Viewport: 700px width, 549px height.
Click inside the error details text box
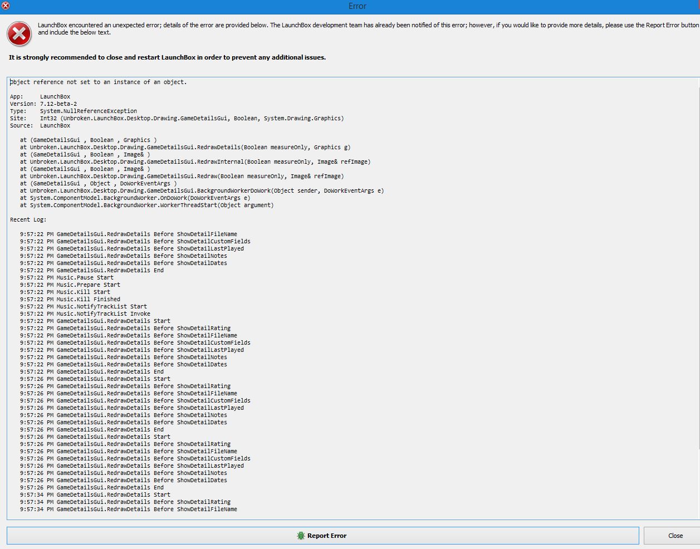click(353, 298)
